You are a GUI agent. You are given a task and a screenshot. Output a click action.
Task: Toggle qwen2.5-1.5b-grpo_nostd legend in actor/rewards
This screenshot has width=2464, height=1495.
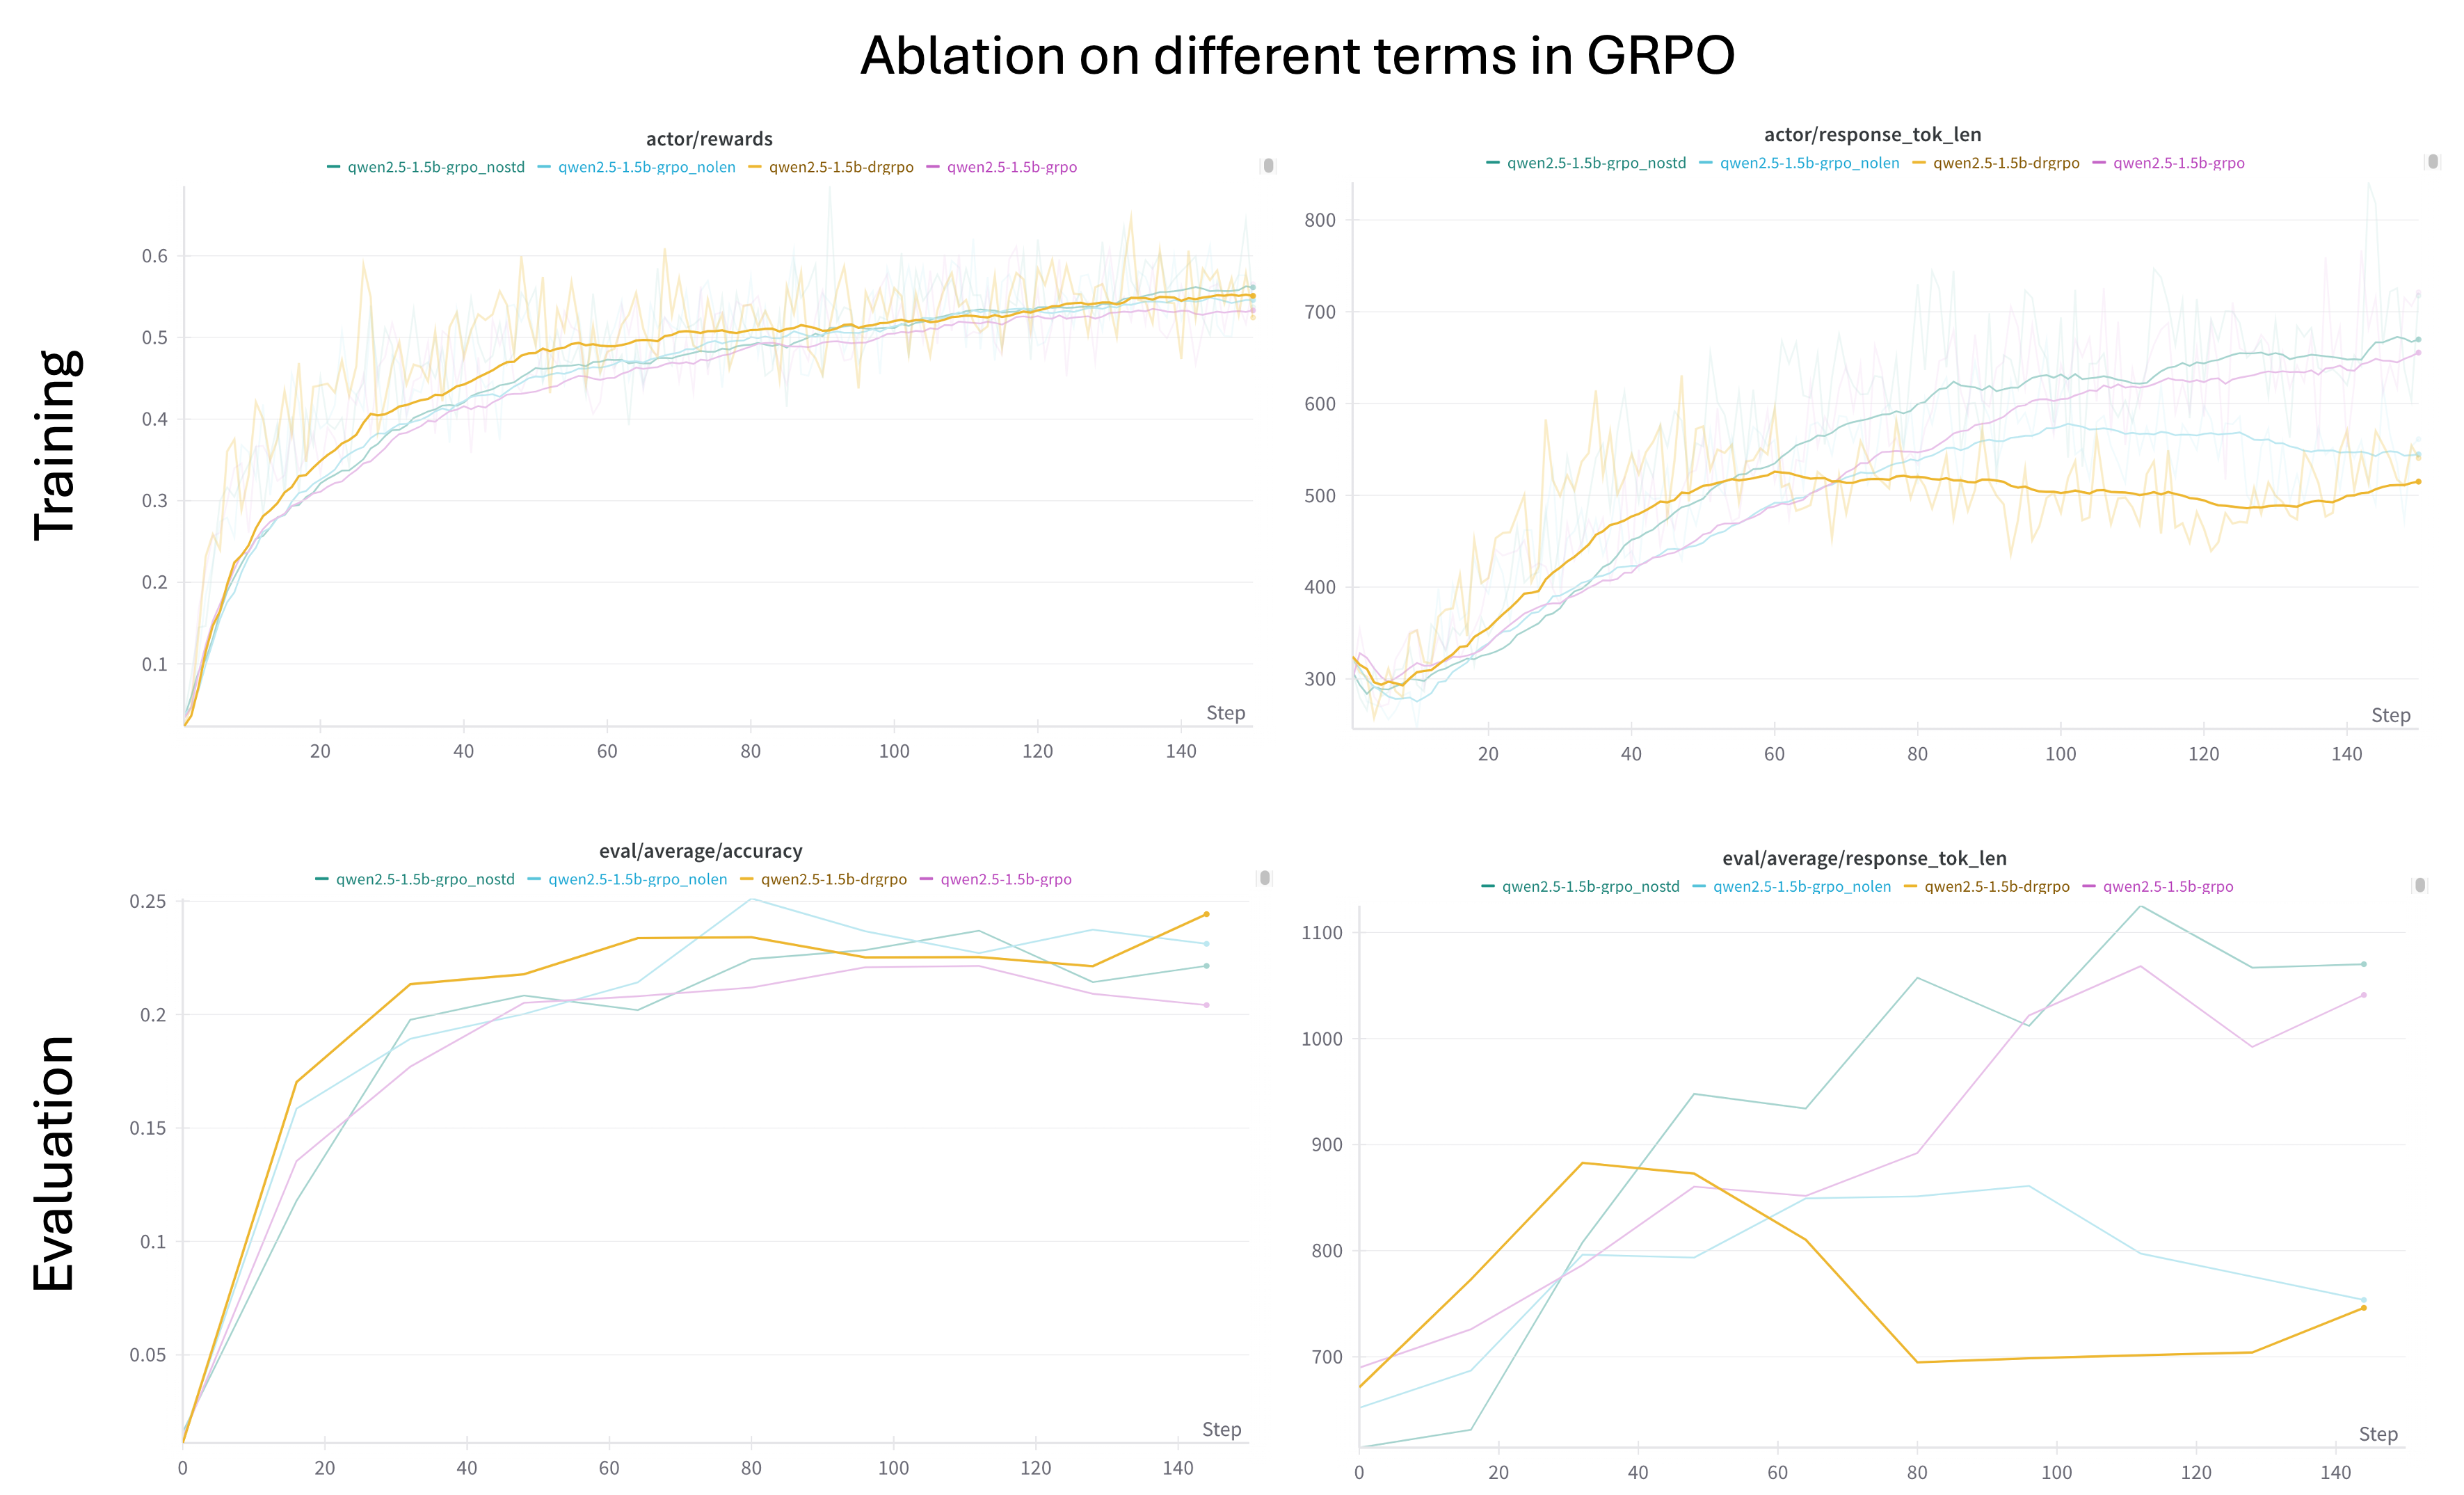click(x=436, y=167)
